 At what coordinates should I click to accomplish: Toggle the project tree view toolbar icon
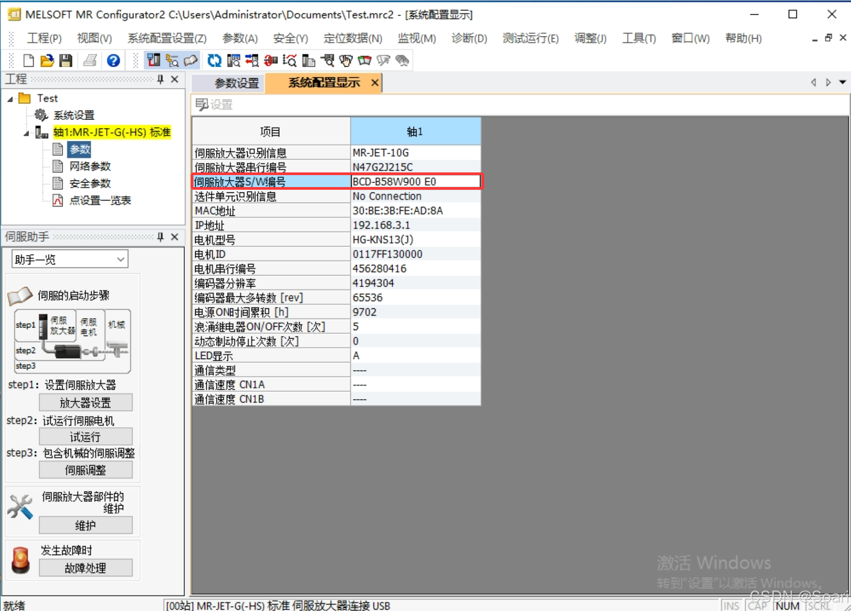172,60
